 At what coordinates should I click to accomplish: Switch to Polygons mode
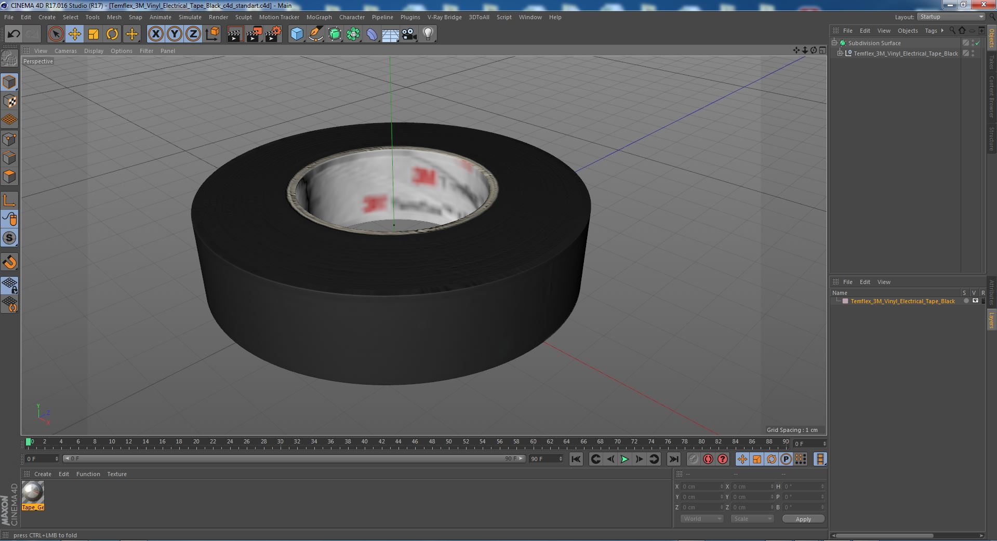point(9,176)
